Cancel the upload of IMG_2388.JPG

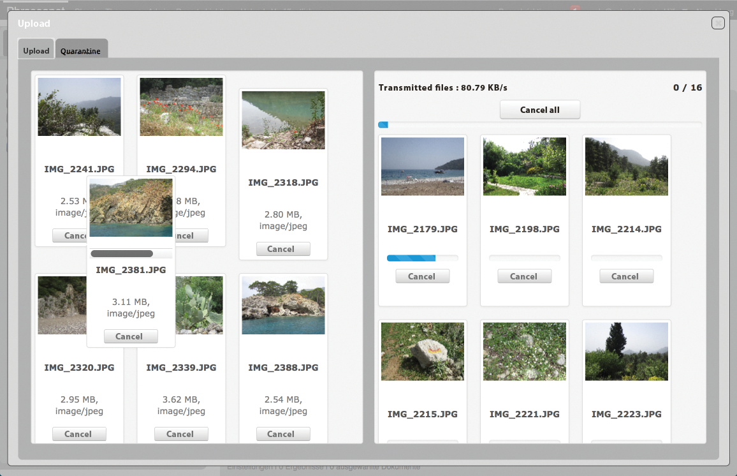[283, 434]
